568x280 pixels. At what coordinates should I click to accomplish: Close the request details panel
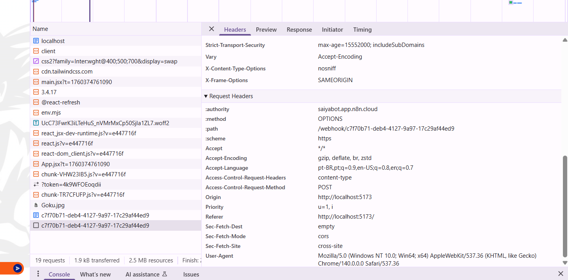pos(211,29)
